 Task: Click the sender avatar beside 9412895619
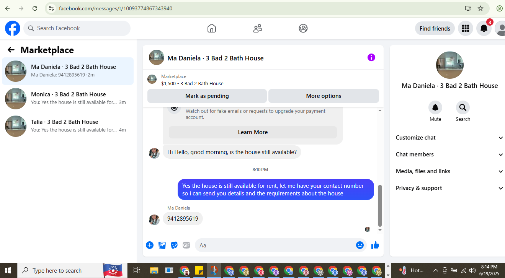coord(154,219)
